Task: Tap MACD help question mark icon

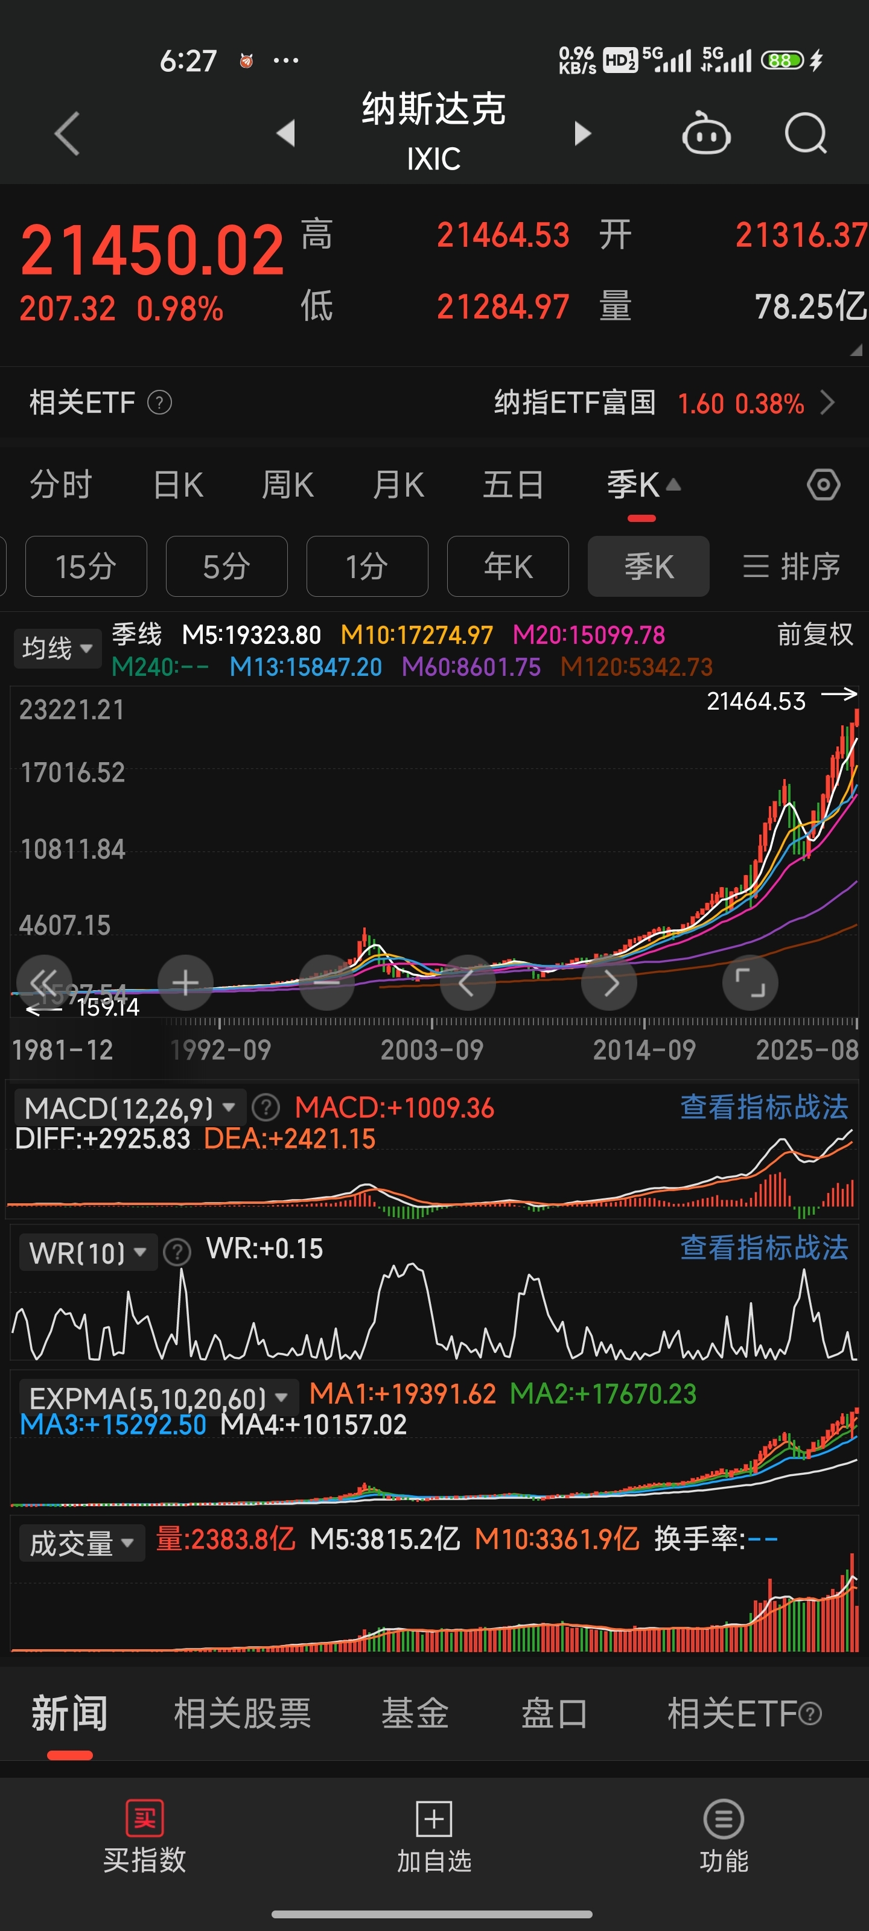Action: coord(266,1107)
